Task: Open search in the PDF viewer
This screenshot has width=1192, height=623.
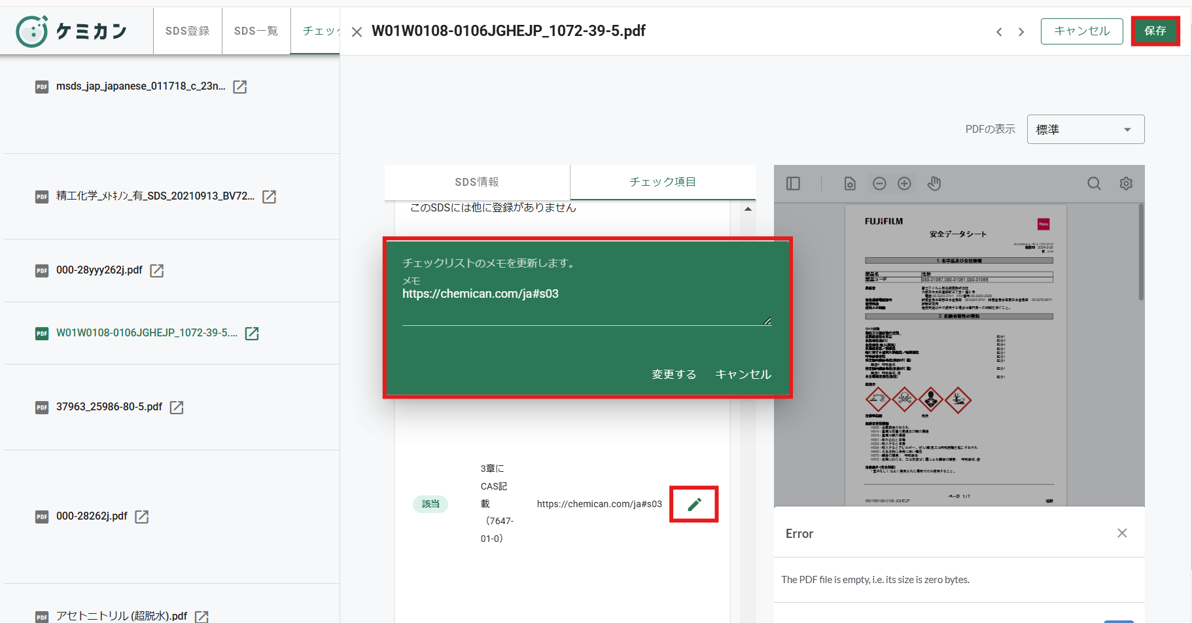Action: (1094, 184)
